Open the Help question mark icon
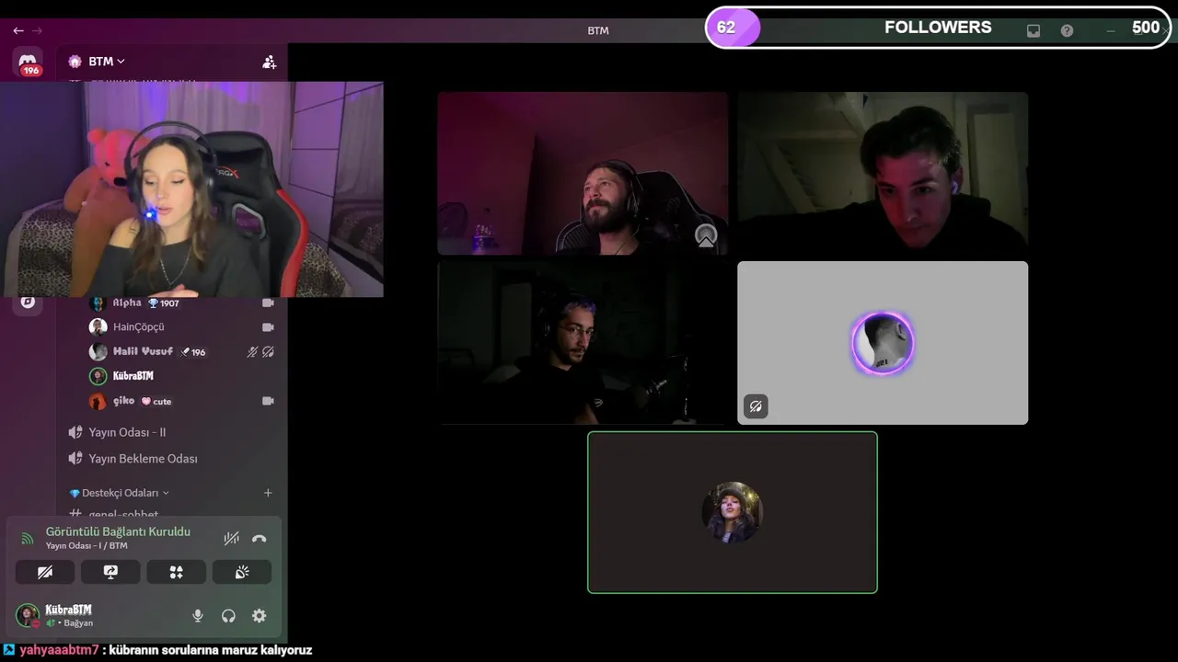The height and width of the screenshot is (662, 1178). [x=1067, y=30]
